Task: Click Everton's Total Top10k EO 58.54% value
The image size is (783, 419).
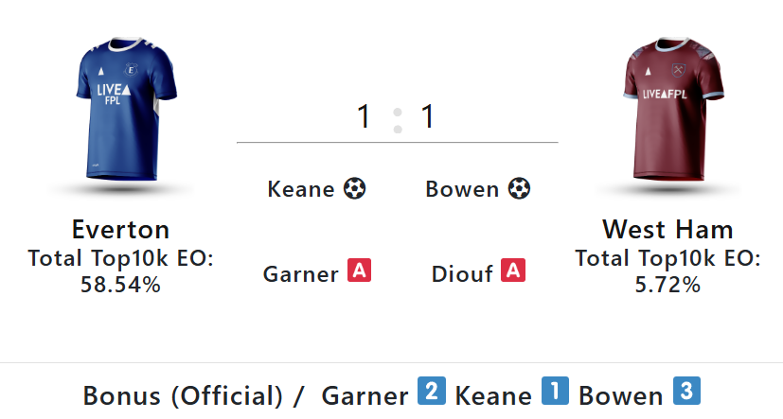Action: (120, 283)
